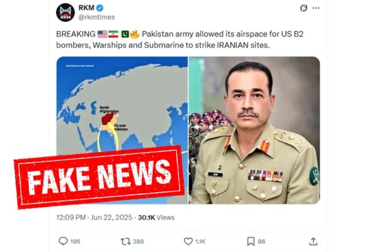378x252 pixels.
Task: Share the post using the upload arrow icon
Action: (313, 241)
